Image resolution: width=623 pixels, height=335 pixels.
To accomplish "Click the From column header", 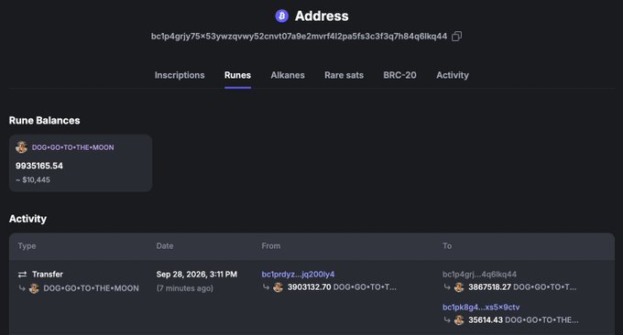I will click(x=271, y=246).
